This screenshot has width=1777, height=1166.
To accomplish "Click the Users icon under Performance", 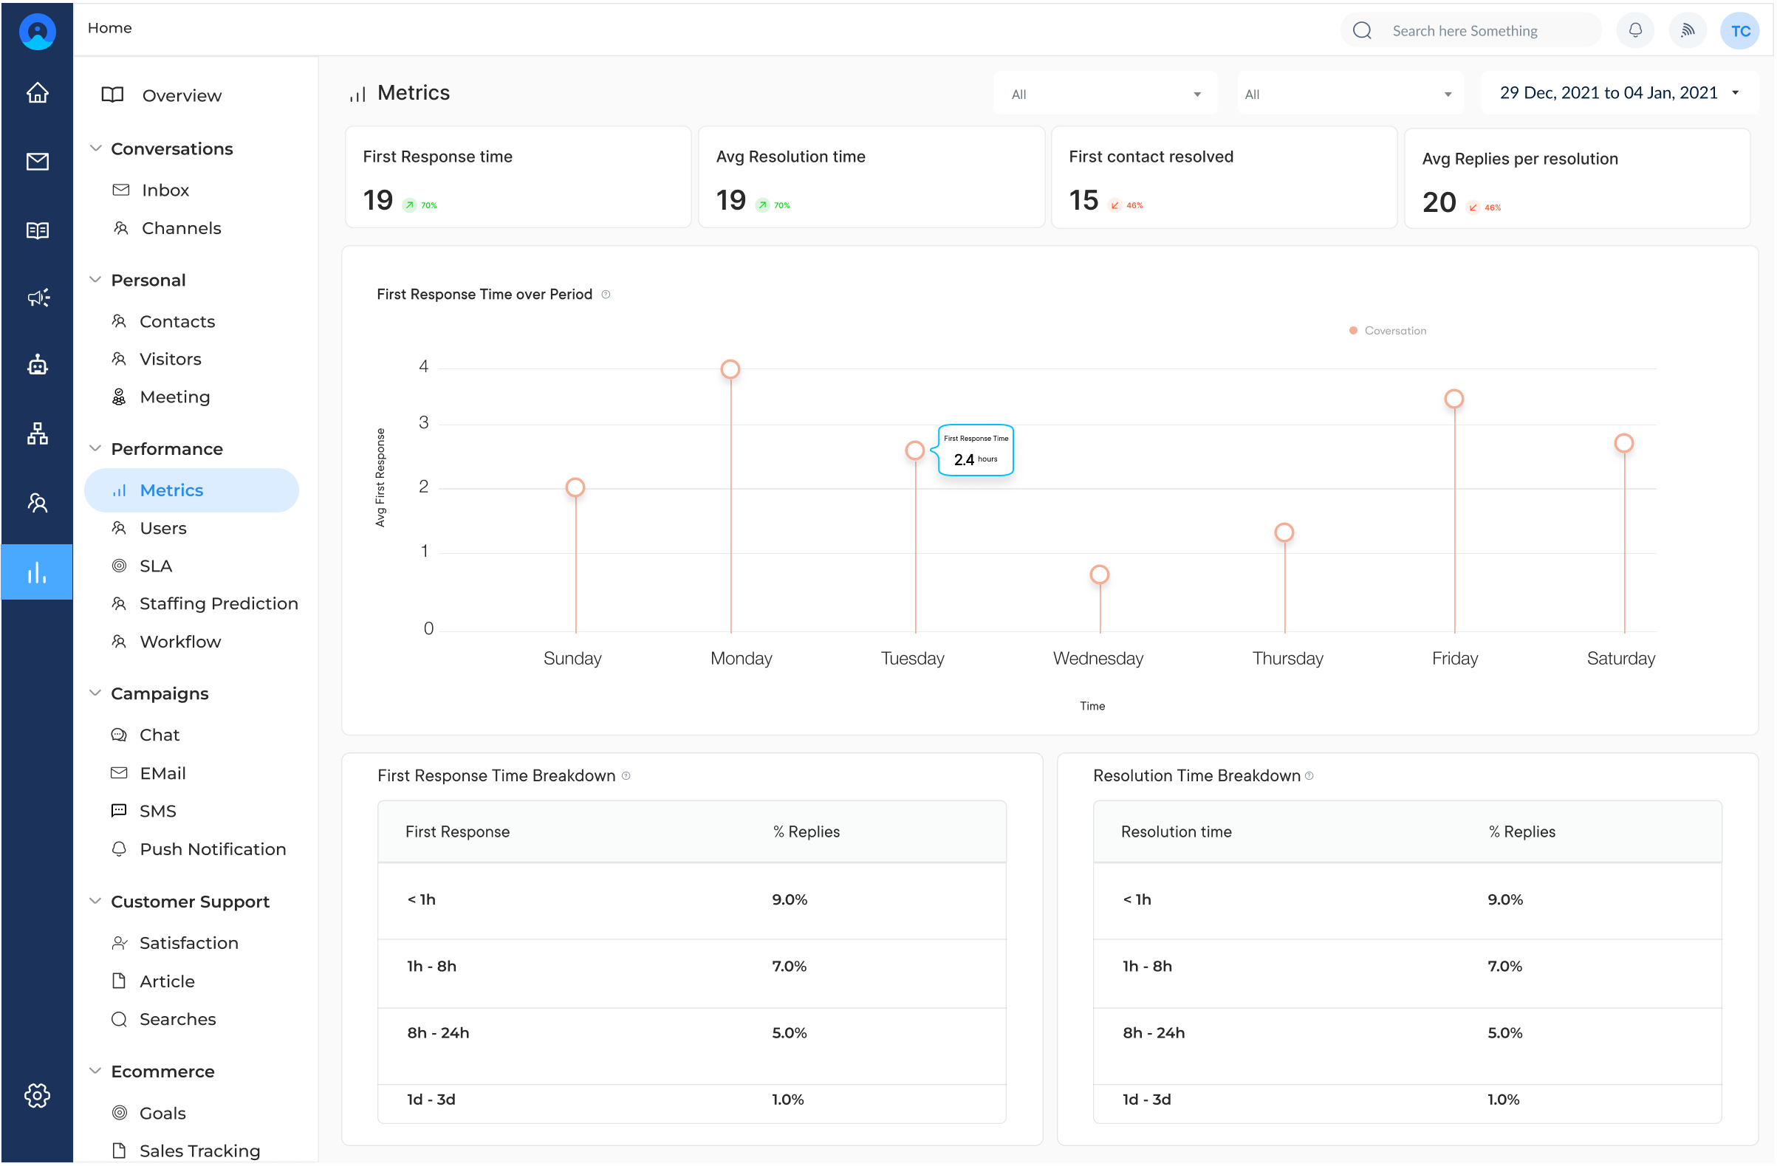I will [121, 527].
